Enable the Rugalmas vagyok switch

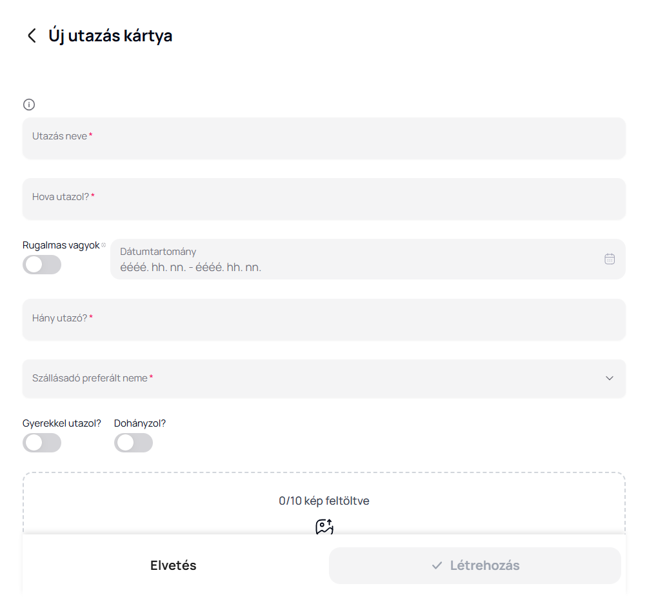[42, 265]
